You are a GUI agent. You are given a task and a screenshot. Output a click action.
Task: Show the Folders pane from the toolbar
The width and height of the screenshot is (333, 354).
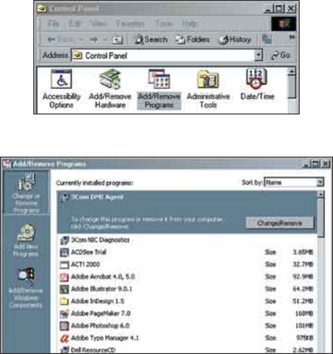pyautogui.click(x=193, y=40)
